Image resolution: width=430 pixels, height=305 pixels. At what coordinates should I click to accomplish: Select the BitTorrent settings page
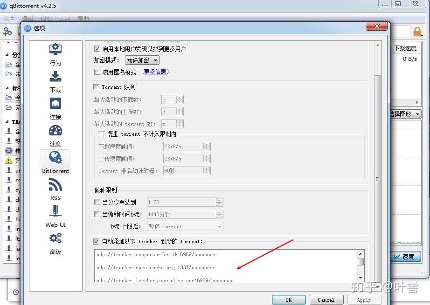(55, 163)
